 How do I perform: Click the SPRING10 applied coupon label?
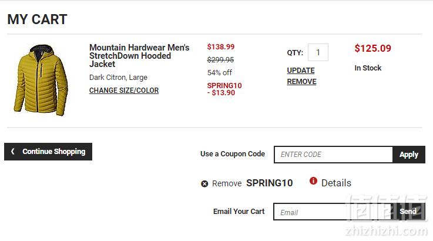tap(269, 183)
